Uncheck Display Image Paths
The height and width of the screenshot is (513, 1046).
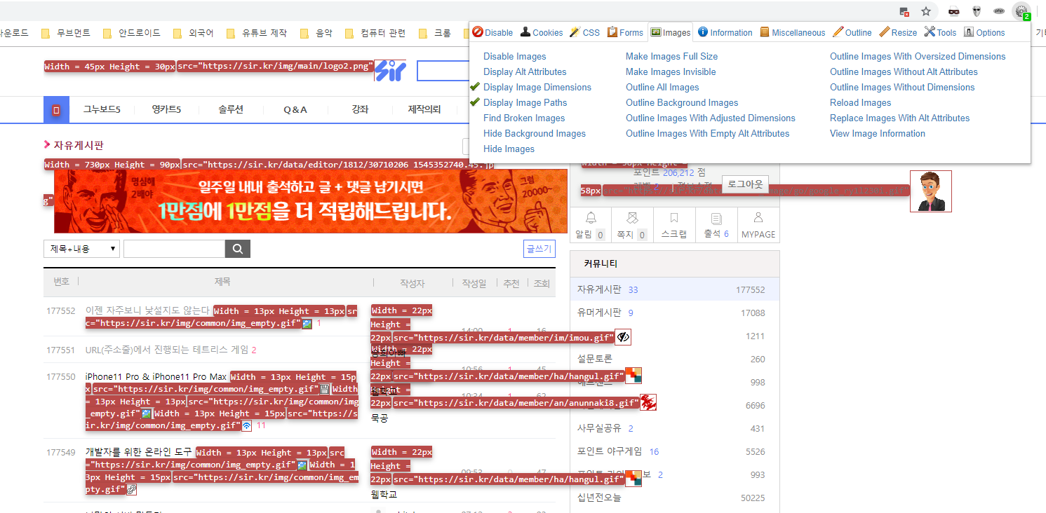point(525,102)
